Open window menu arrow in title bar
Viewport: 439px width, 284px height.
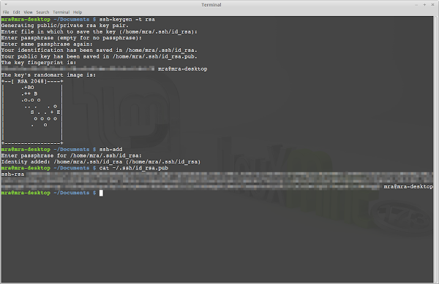(6, 4)
